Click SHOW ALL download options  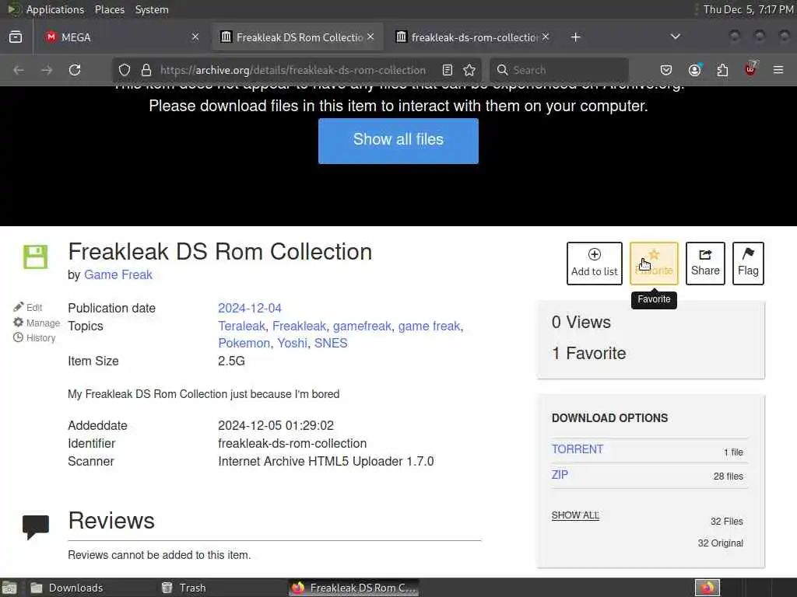[x=575, y=515]
